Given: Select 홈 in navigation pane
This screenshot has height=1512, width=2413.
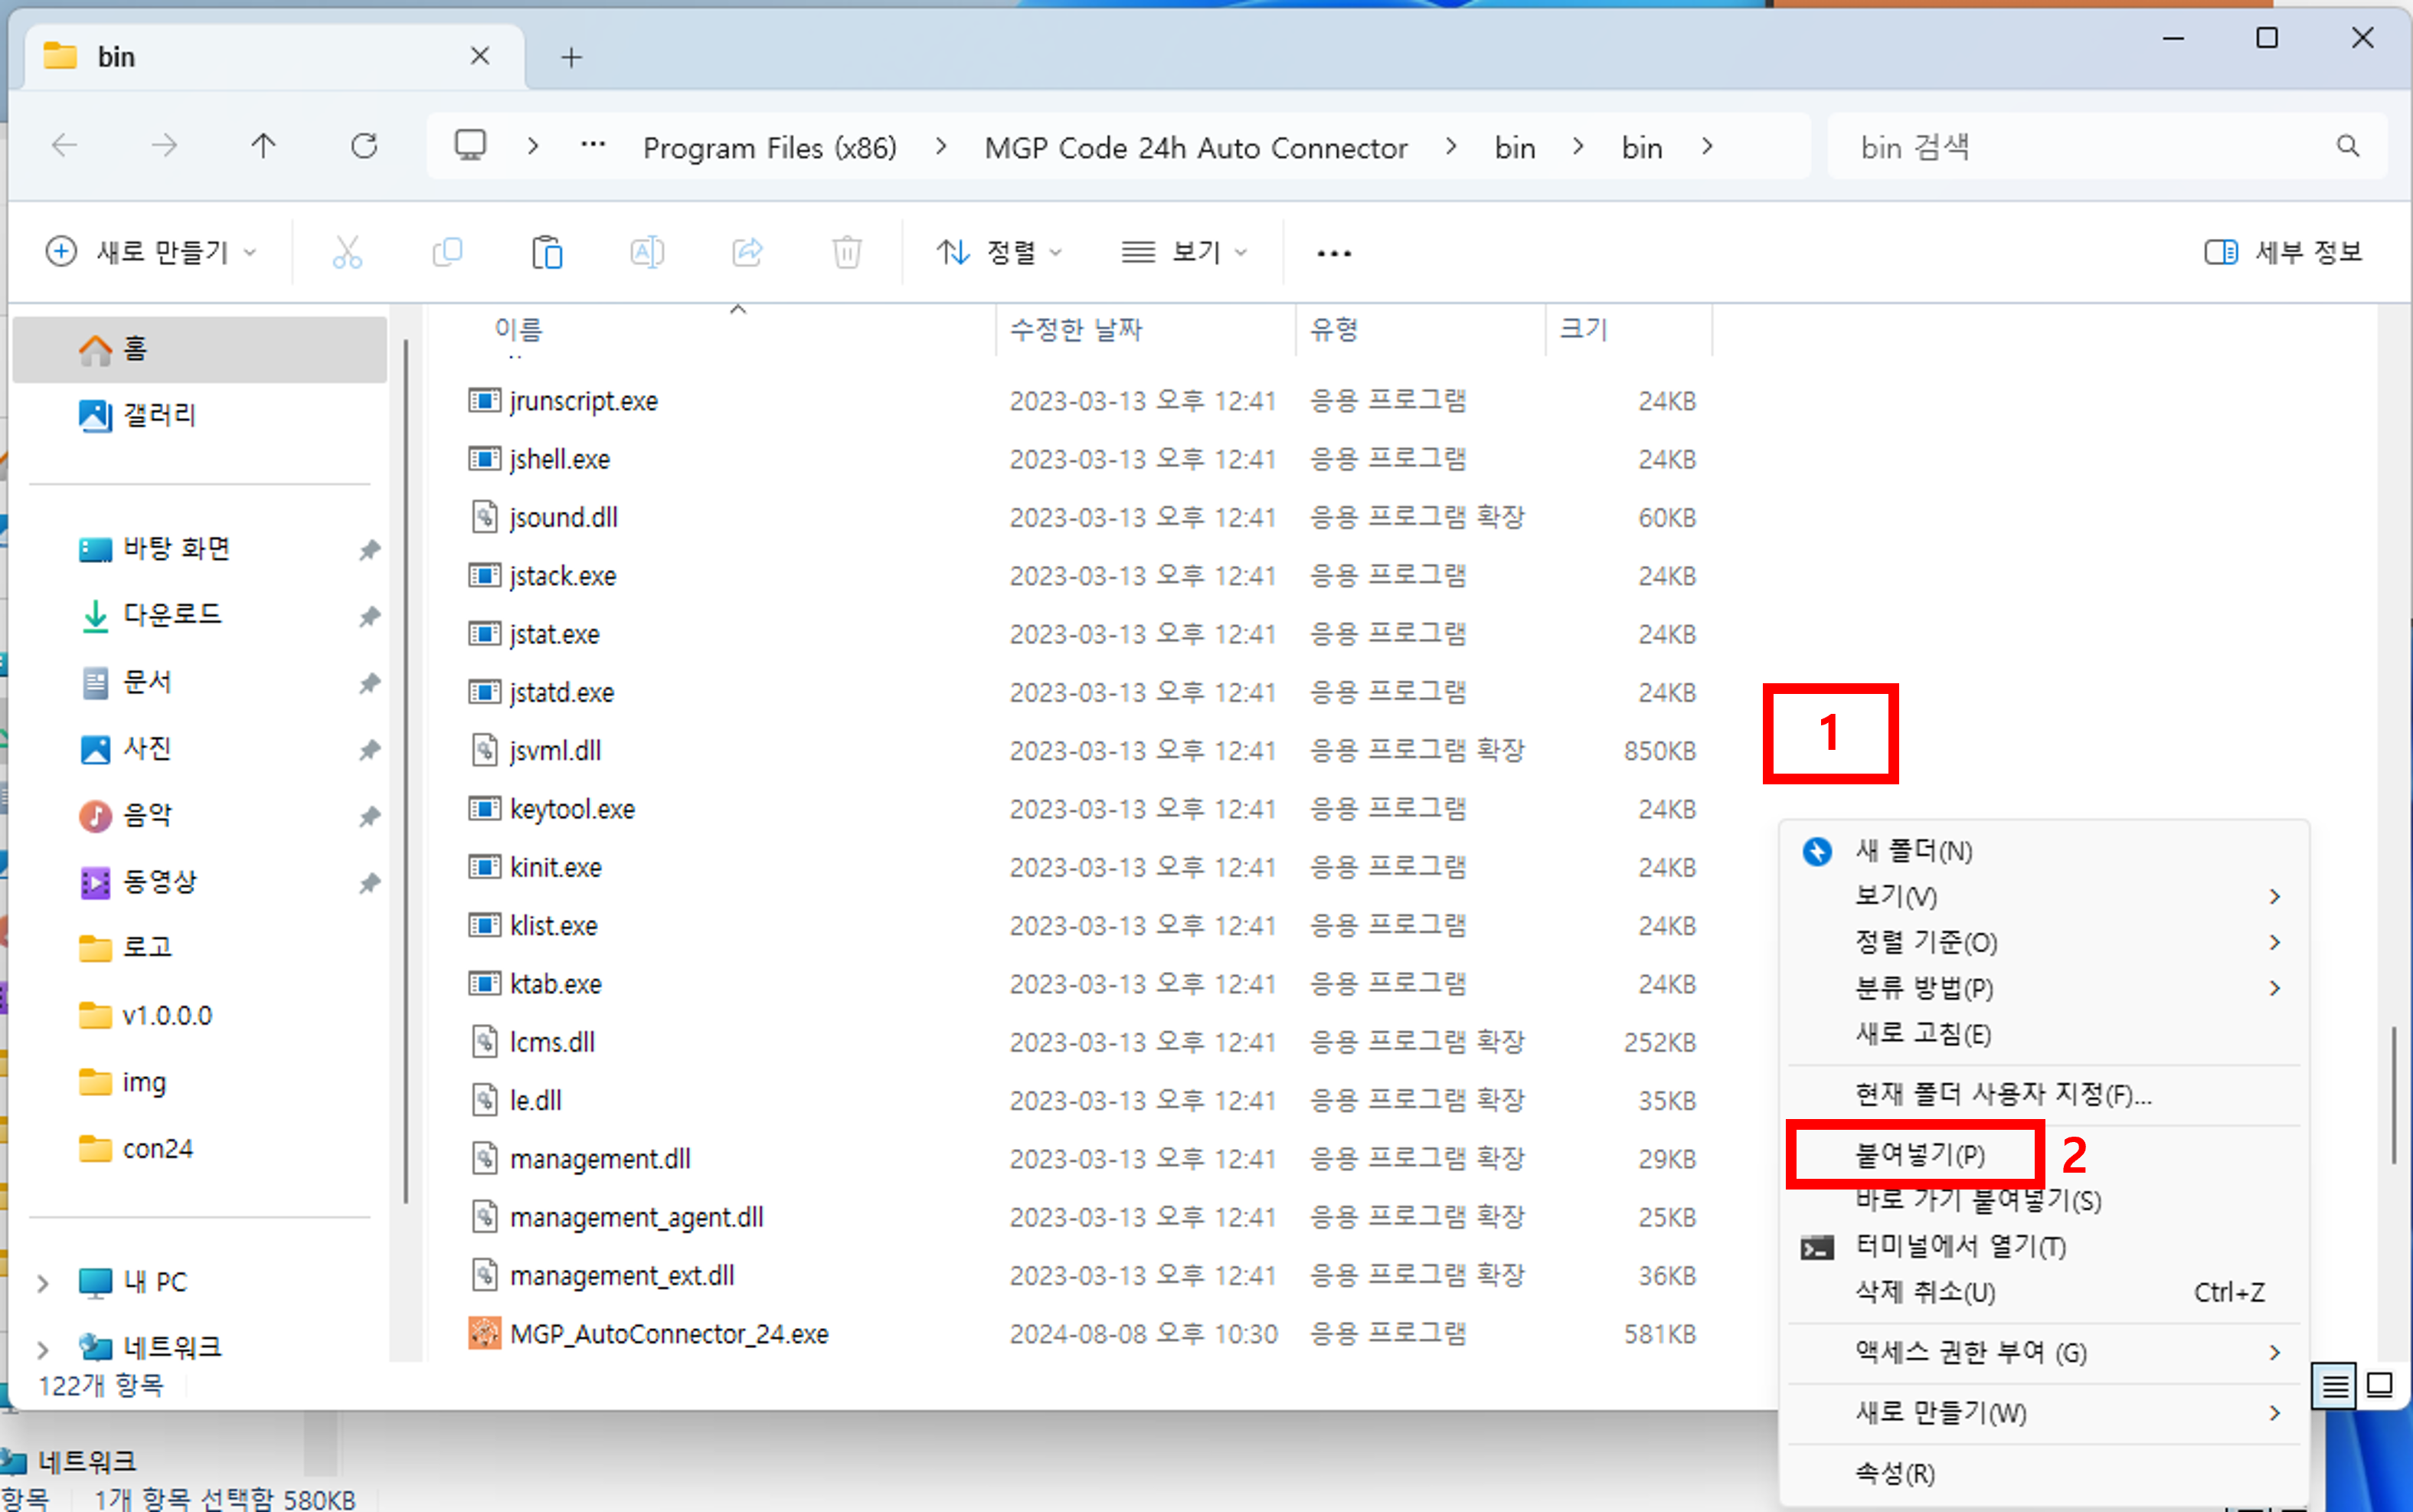Looking at the screenshot, I should click(x=200, y=349).
